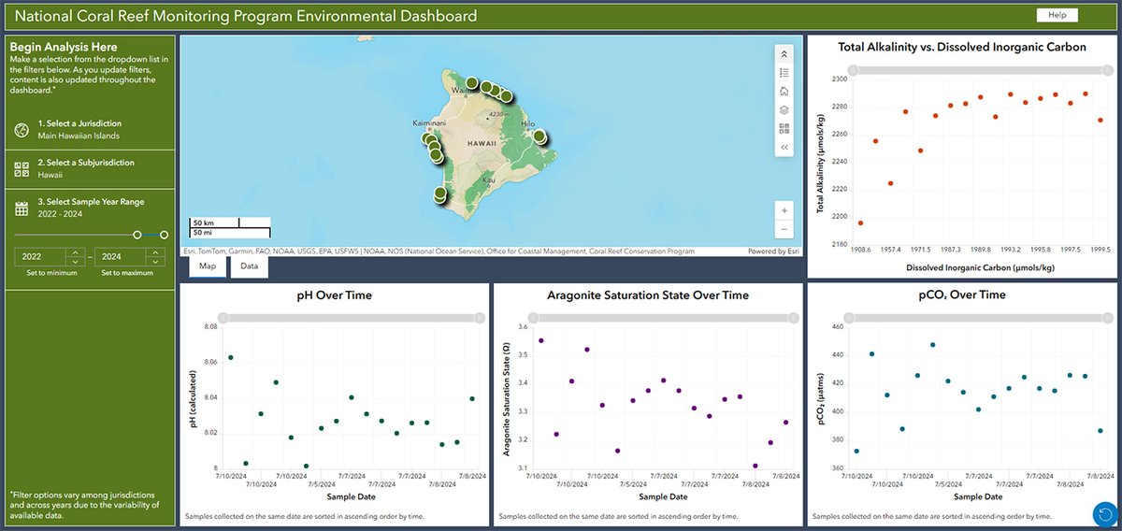The height and width of the screenshot is (531, 1122).
Task: Collapse the map tools with double up chevron
Action: tap(784, 53)
